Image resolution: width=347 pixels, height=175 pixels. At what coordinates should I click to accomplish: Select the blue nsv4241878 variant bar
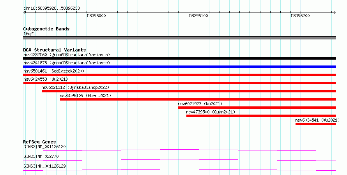[179, 67]
